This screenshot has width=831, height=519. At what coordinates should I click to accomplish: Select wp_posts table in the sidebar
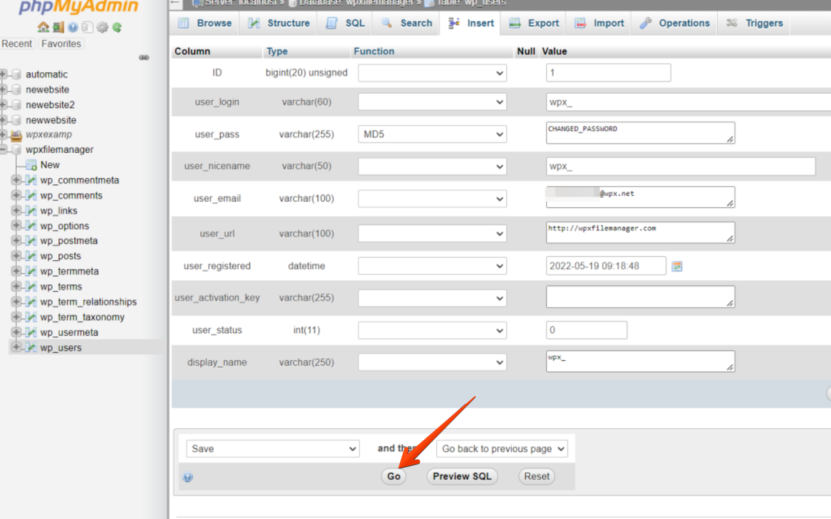[61, 256]
